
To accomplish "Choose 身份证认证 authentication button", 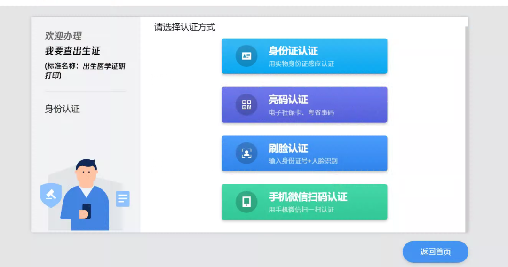I will pyautogui.click(x=304, y=56).
